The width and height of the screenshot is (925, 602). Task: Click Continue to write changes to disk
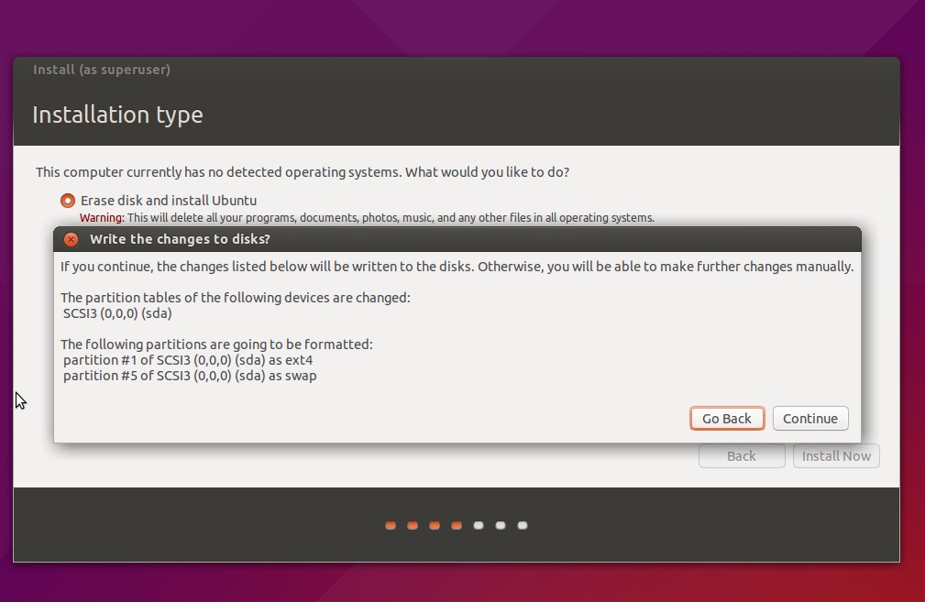click(x=810, y=418)
